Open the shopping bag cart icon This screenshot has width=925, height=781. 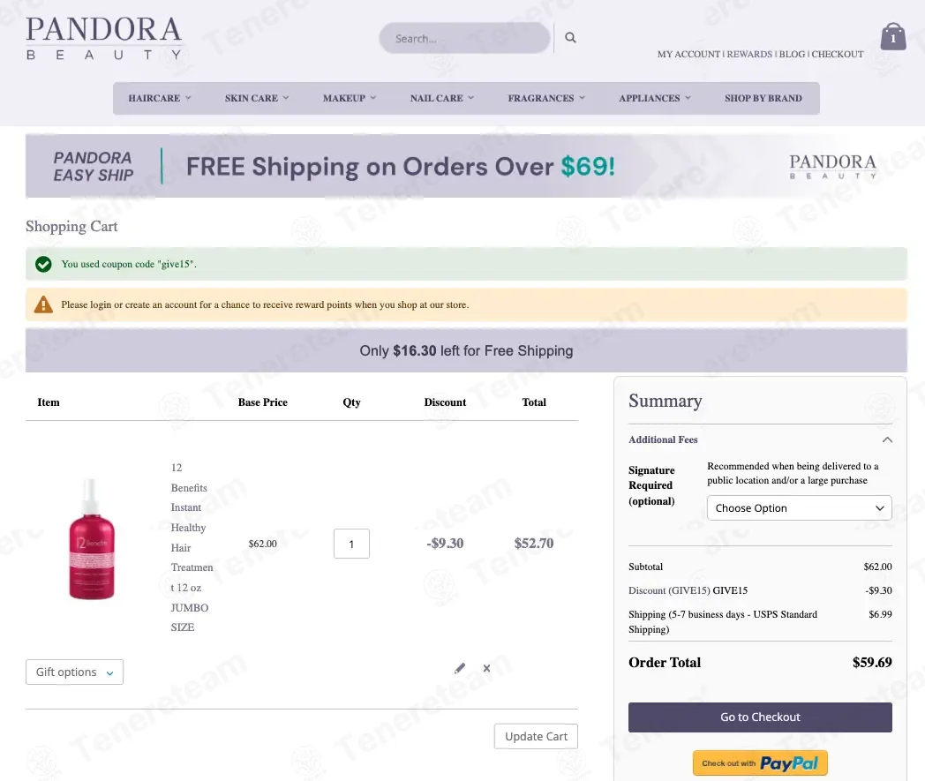coord(893,37)
